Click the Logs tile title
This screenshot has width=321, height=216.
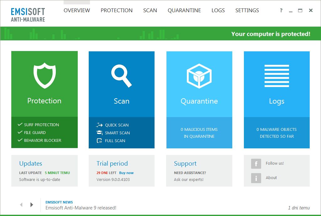(x=276, y=101)
